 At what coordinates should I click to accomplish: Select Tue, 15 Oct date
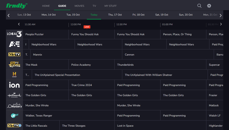[73, 15]
